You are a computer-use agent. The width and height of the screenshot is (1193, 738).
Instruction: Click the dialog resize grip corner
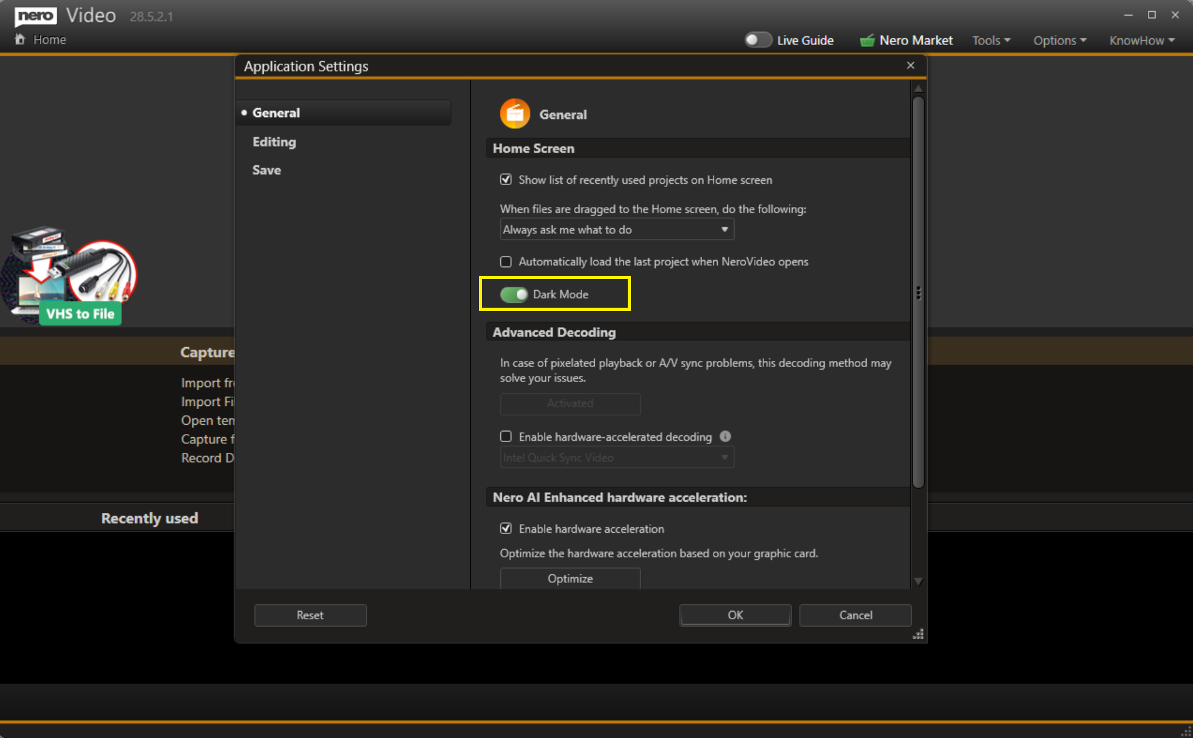tap(918, 635)
